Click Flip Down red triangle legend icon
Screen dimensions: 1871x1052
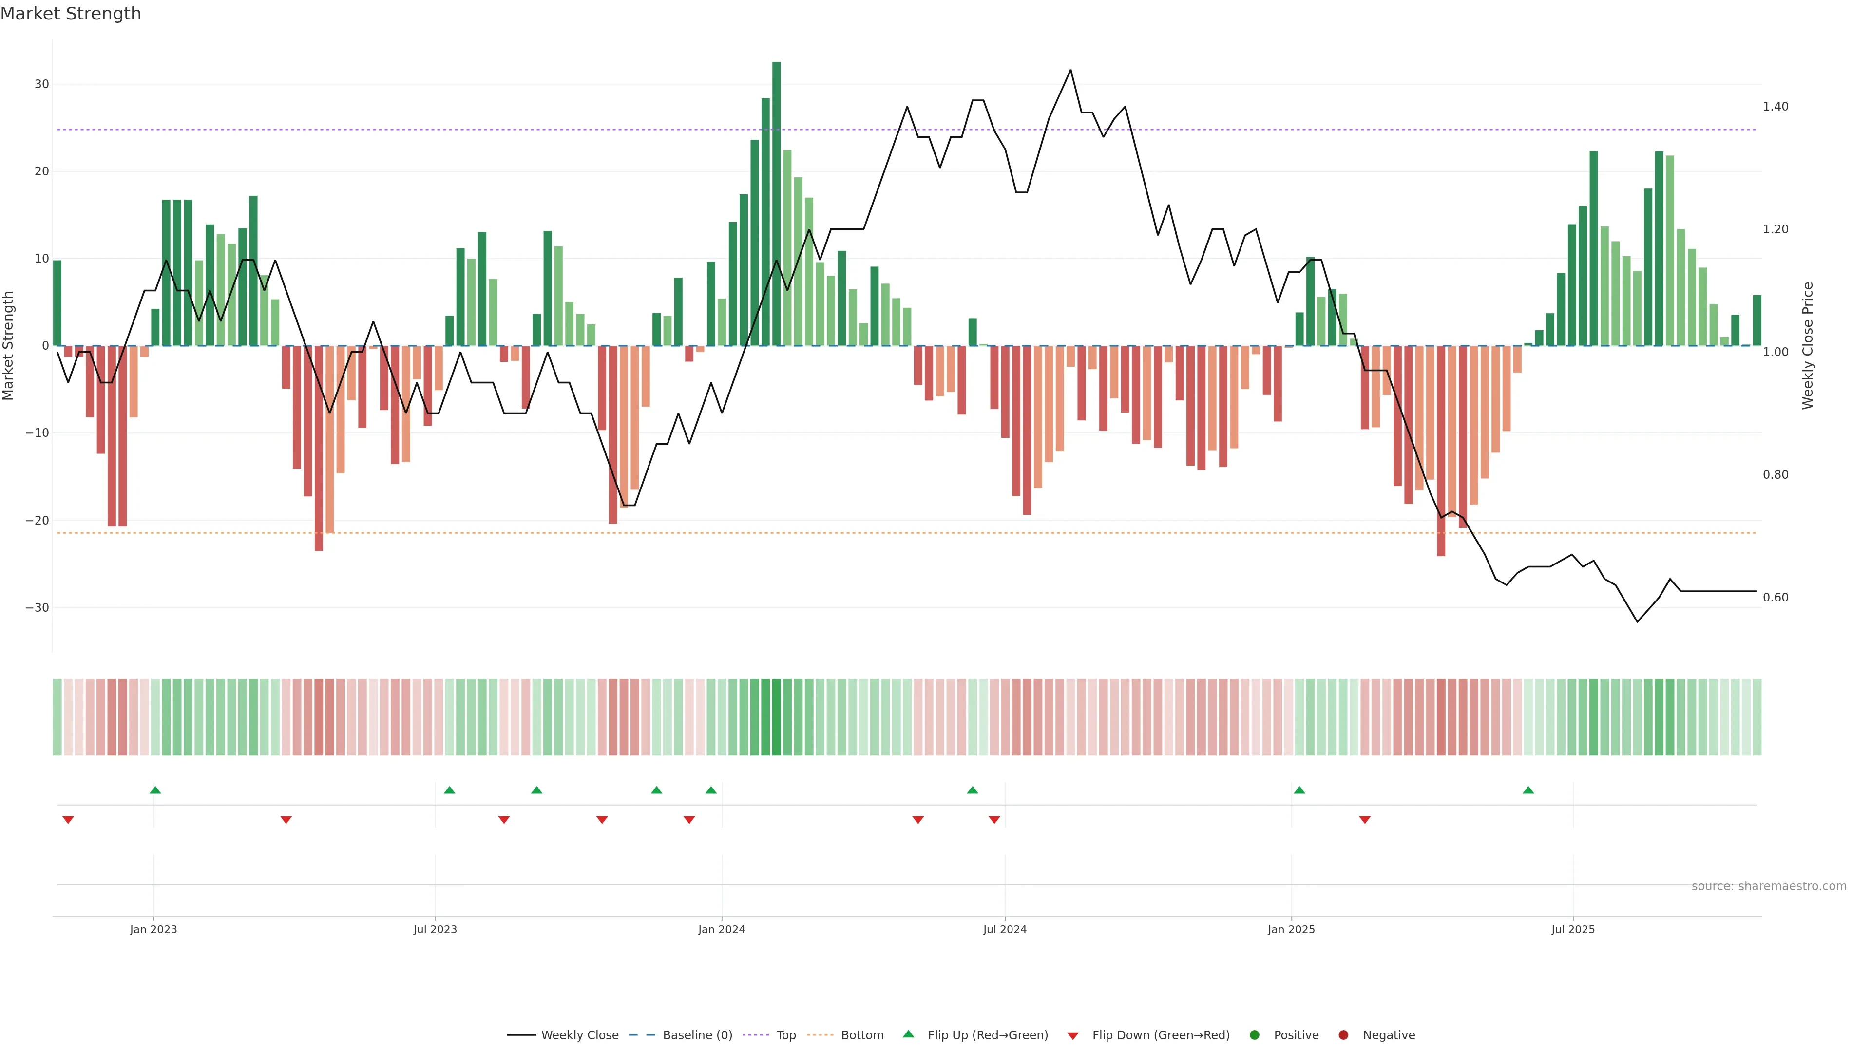[1073, 1035]
